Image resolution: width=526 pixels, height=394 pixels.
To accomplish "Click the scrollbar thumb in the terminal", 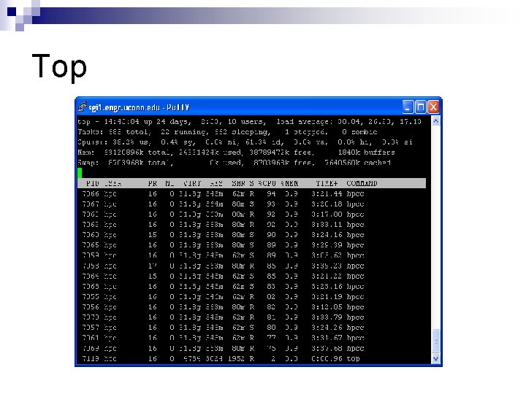I will pyautogui.click(x=435, y=341).
